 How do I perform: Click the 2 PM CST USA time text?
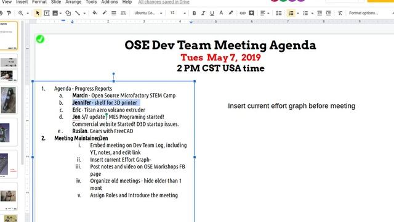tap(220, 68)
